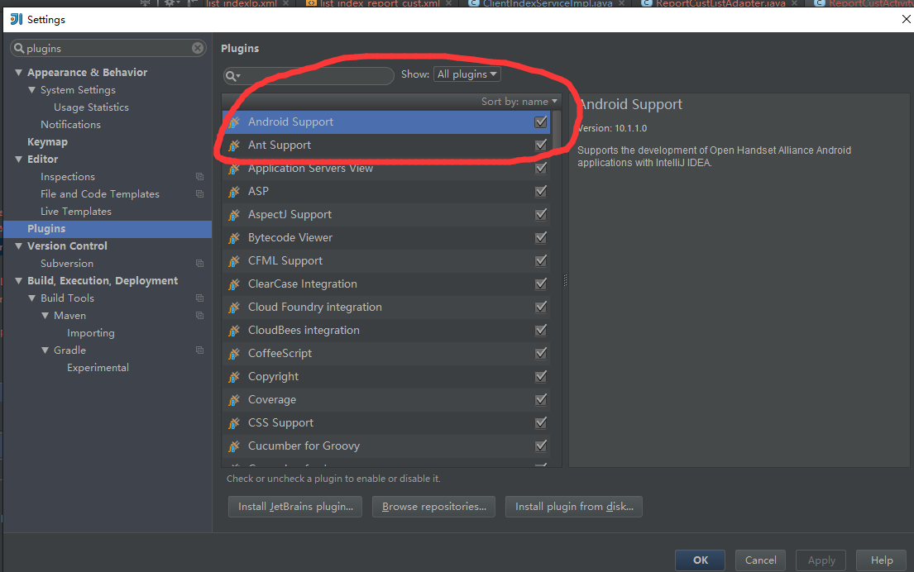Collapse the Appearance & Behavior section
The width and height of the screenshot is (914, 572).
(19, 72)
